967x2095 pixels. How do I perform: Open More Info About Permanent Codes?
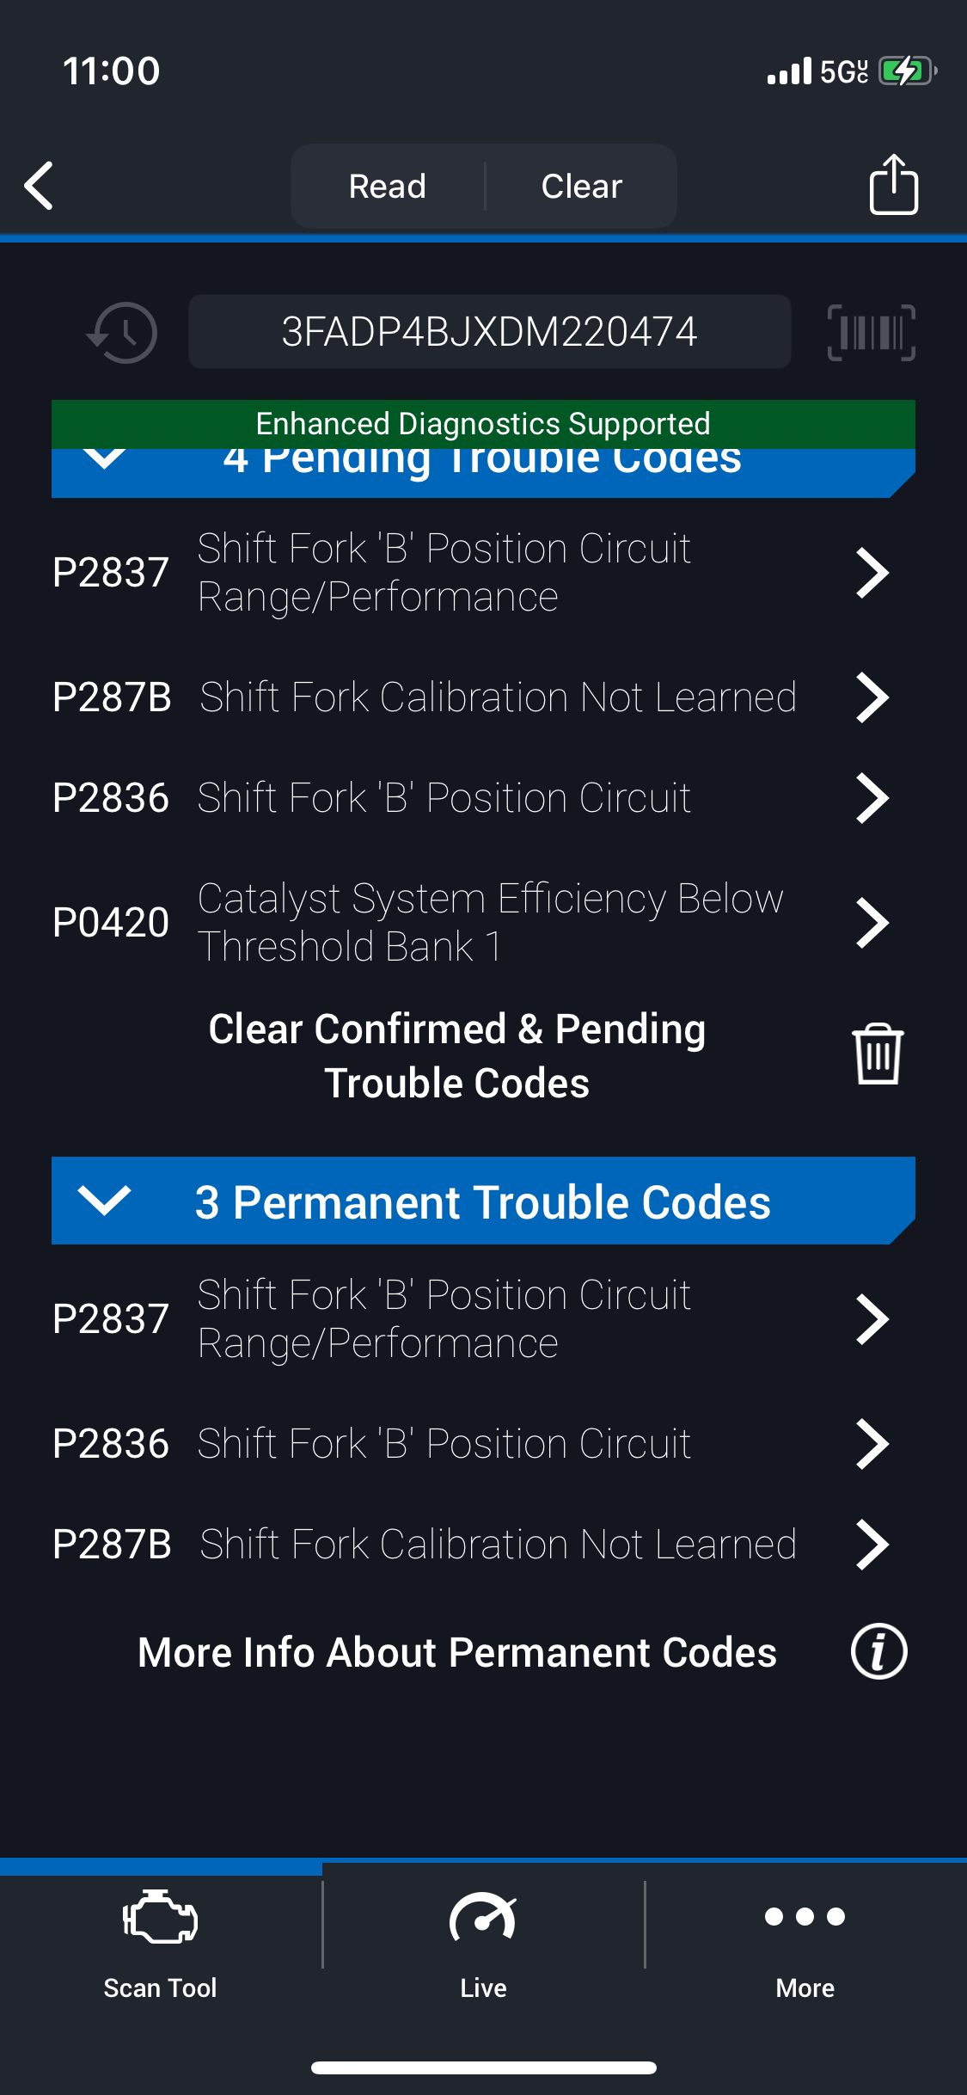(x=456, y=1652)
